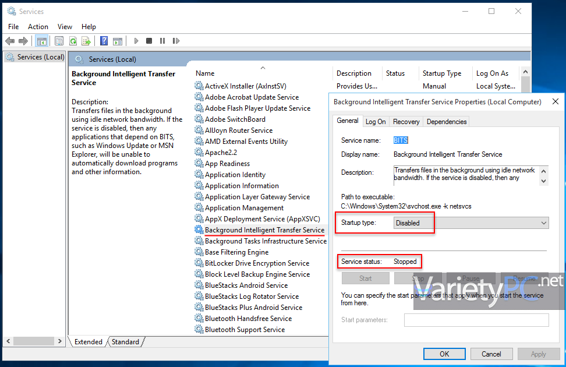Viewport: 566px width, 367px height.
Task: Toggle Show/Hide Console Tree toolbar icon
Action: click(x=42, y=41)
